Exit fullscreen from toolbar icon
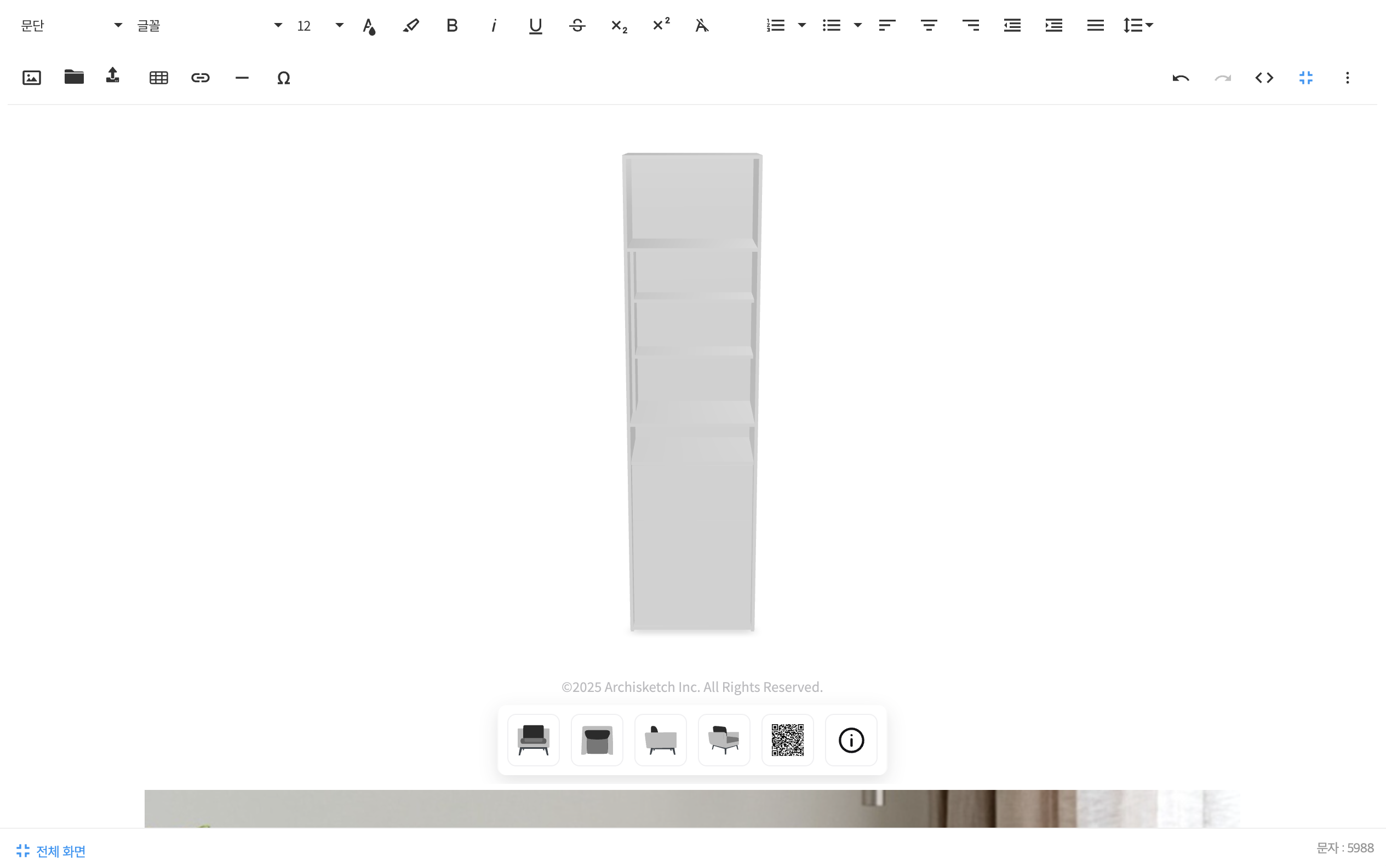 (x=1306, y=78)
